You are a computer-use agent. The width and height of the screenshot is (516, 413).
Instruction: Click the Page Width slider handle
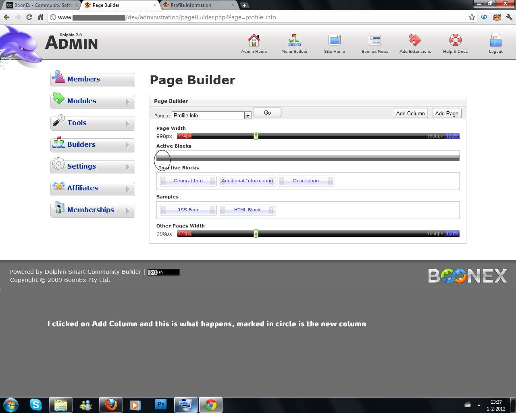[256, 136]
